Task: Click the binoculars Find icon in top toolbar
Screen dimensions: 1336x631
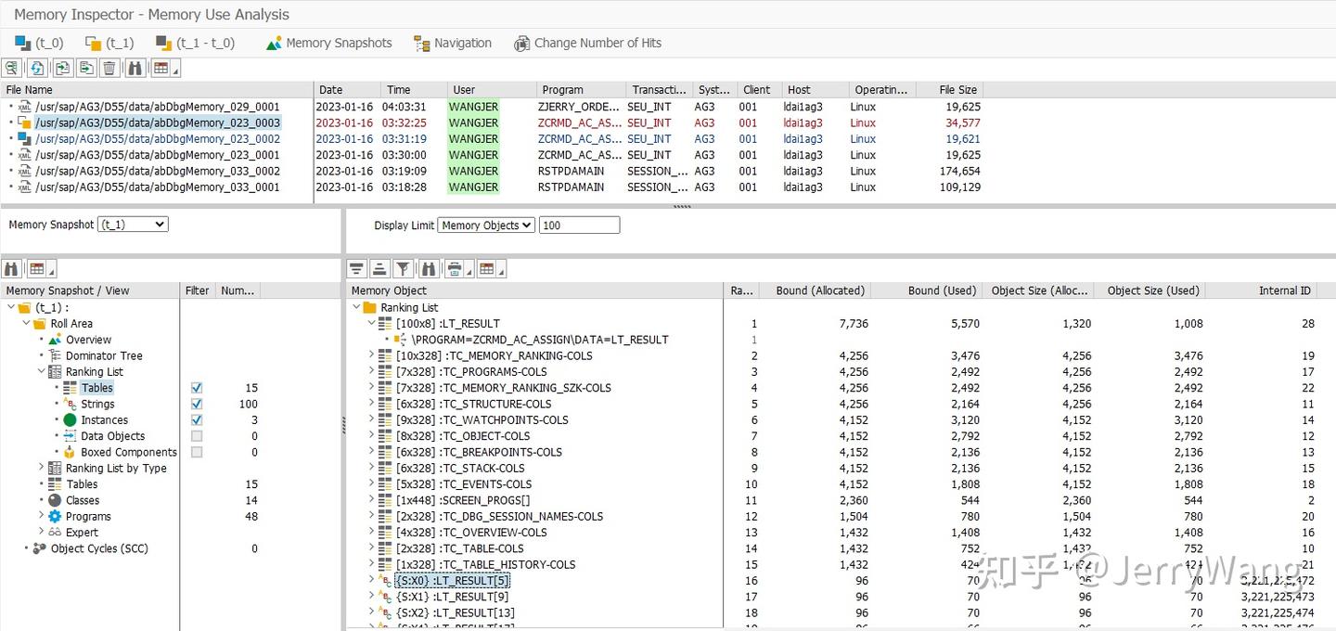Action: click(135, 68)
